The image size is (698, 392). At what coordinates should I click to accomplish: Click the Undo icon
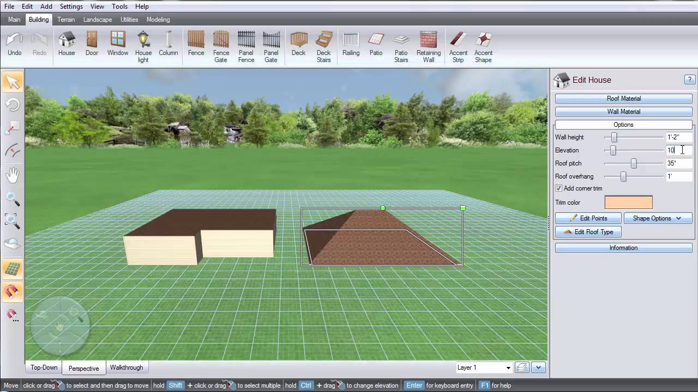[15, 44]
